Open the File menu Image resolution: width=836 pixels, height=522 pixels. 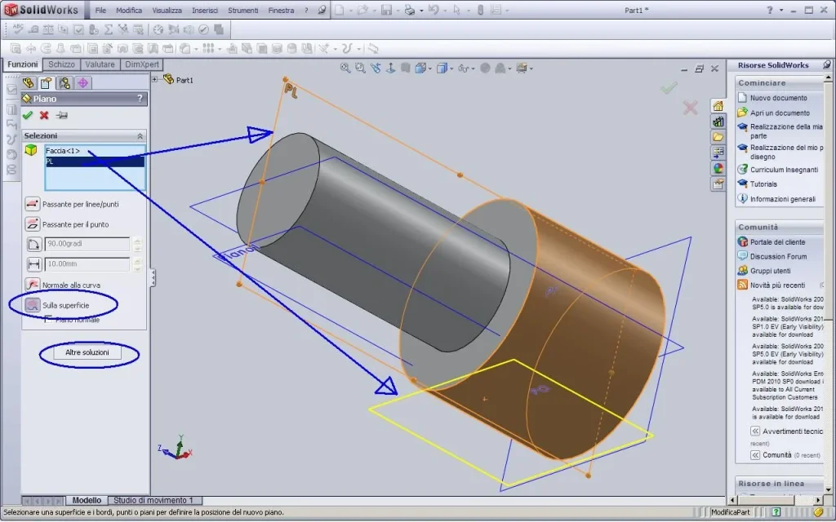[100, 10]
